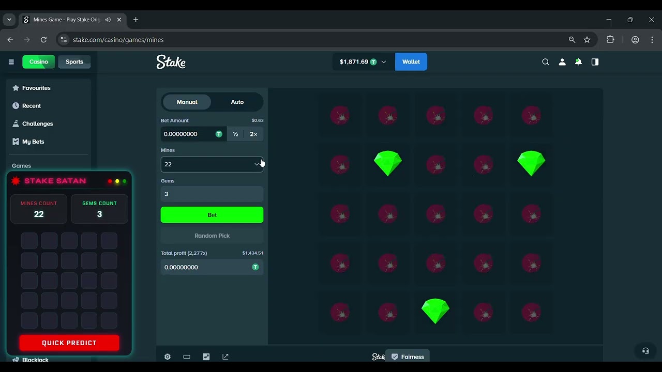Open the balance currency dropdown
Image resolution: width=662 pixels, height=372 pixels.
click(384, 62)
